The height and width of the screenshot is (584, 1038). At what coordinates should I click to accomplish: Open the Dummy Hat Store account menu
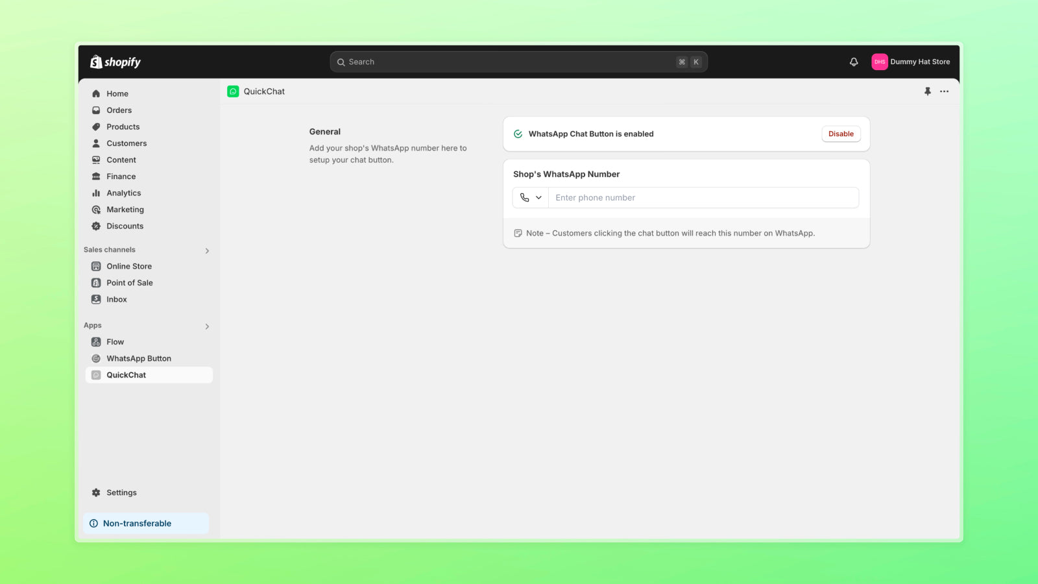(921, 62)
